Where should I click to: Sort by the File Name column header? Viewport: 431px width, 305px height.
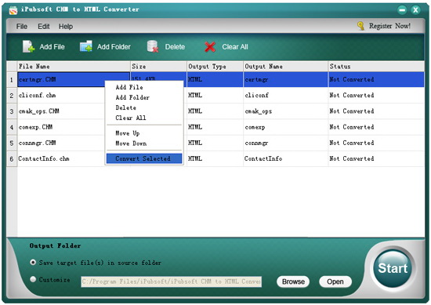click(74, 67)
